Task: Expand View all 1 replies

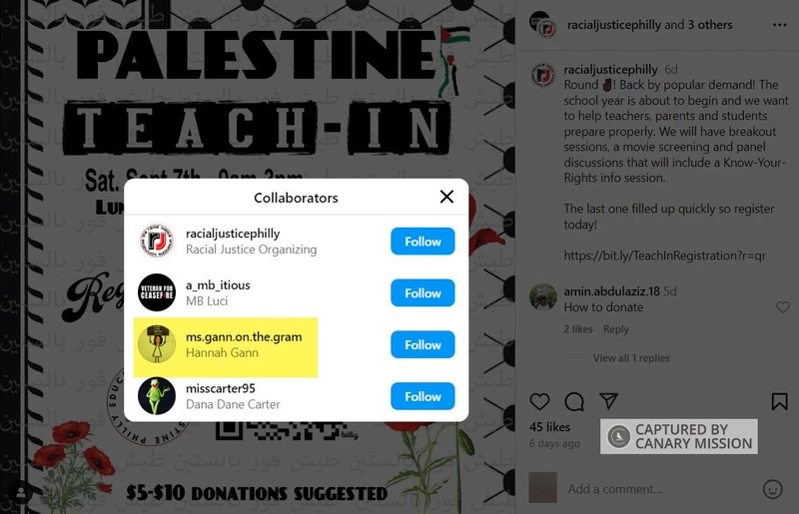Action: pos(631,358)
